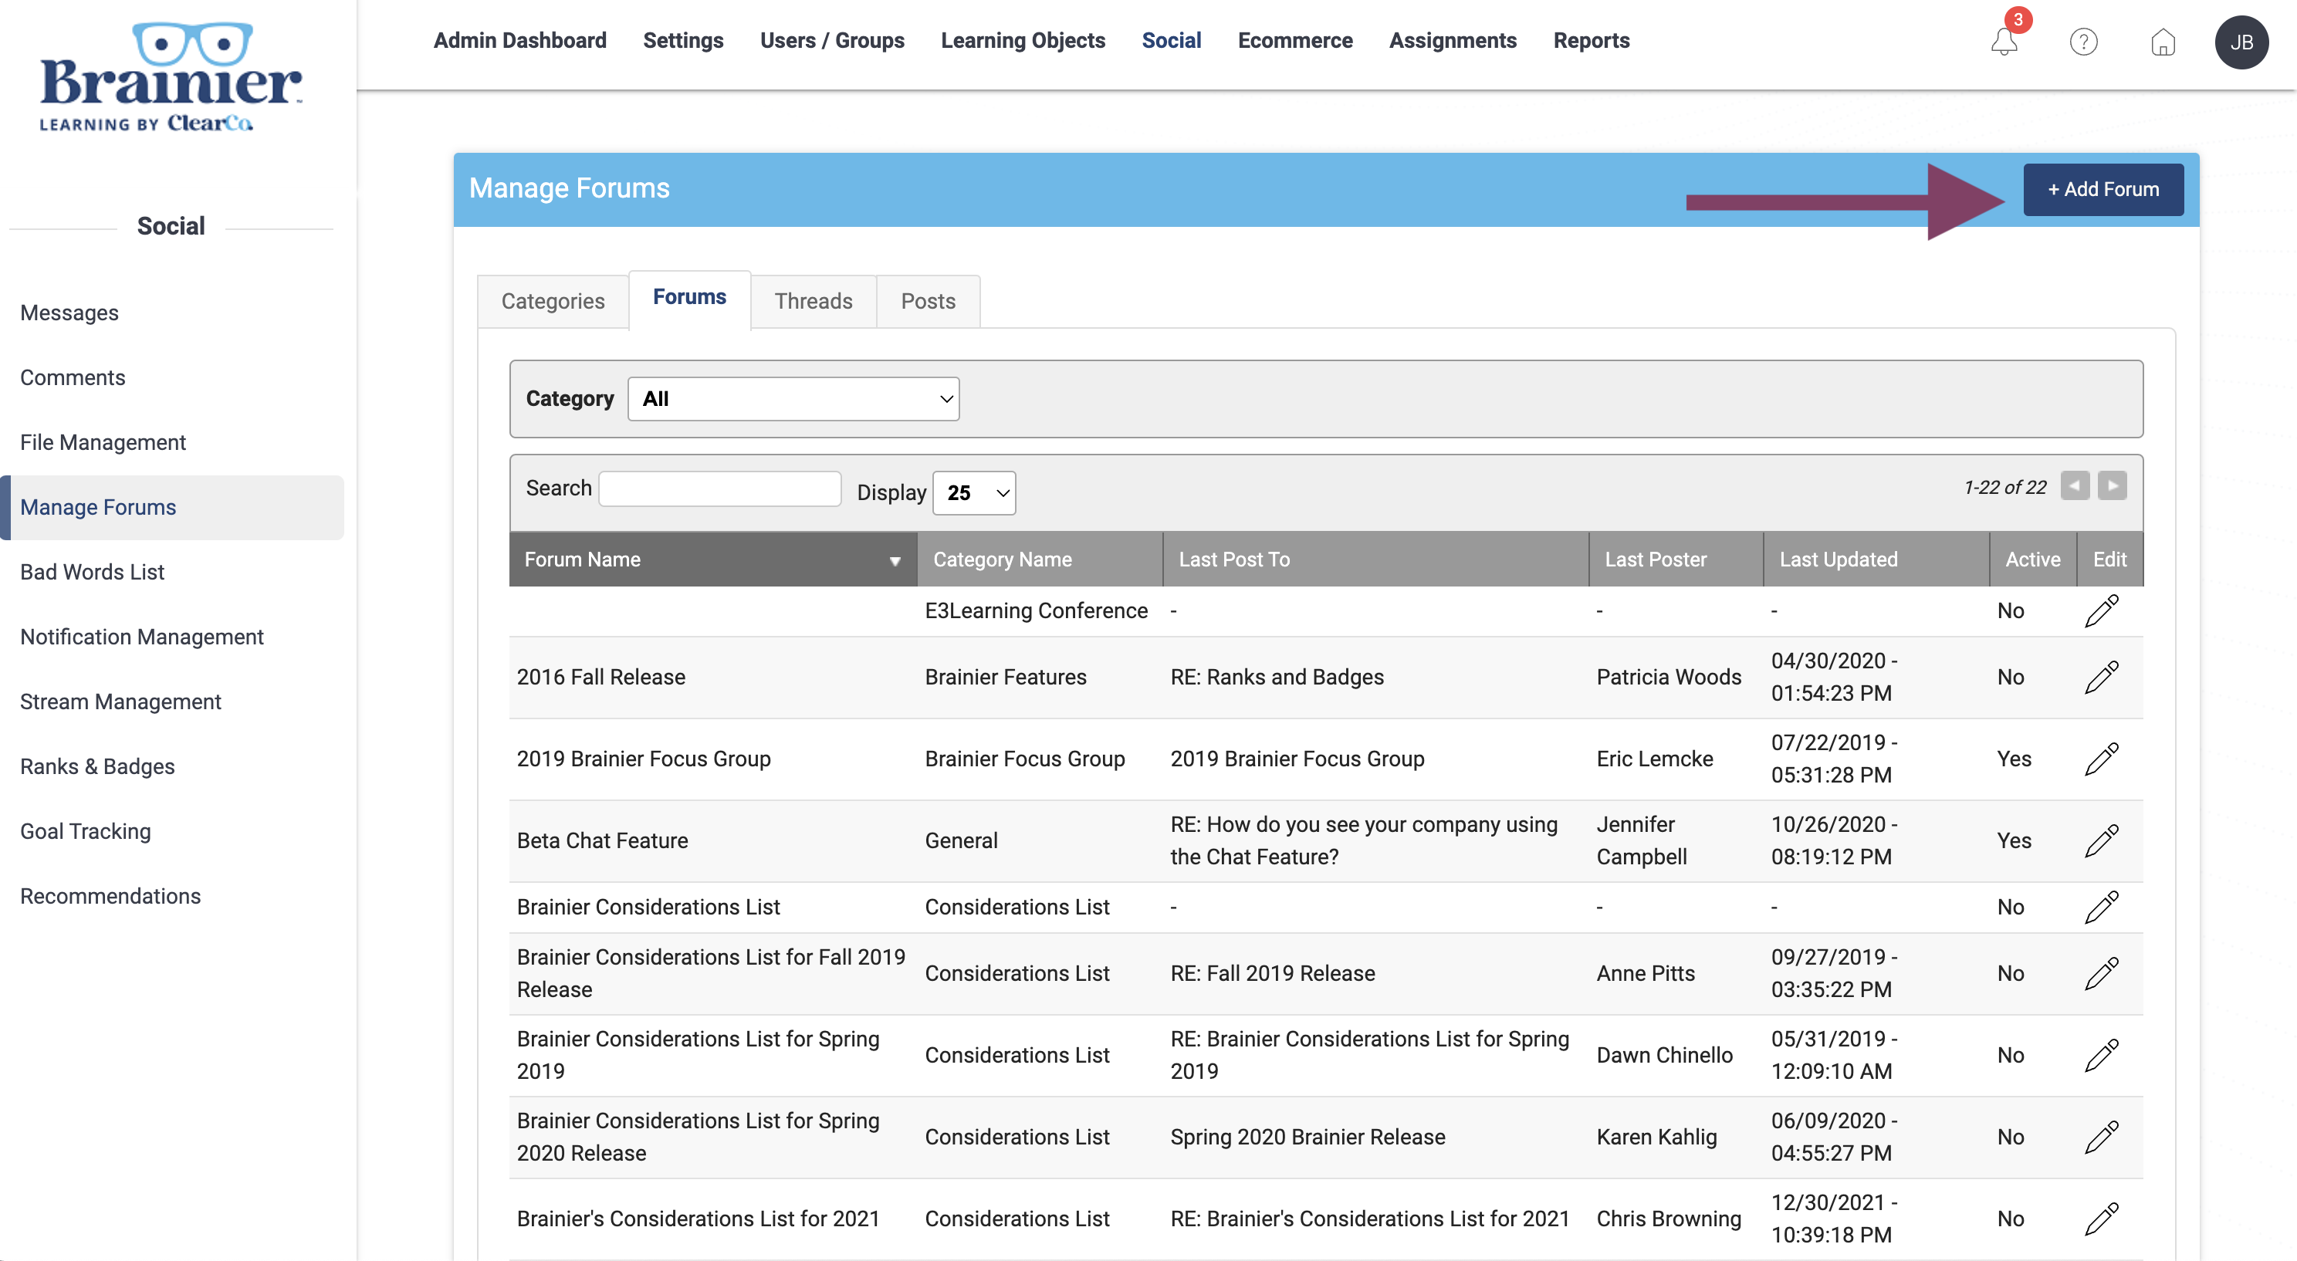Viewport: 2297px width, 1261px height.
Task: Open Comments in the sidebar
Action: (x=73, y=378)
